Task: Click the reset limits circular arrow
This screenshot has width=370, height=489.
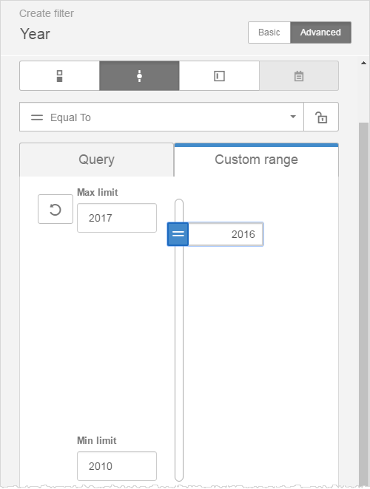Action: (x=55, y=209)
